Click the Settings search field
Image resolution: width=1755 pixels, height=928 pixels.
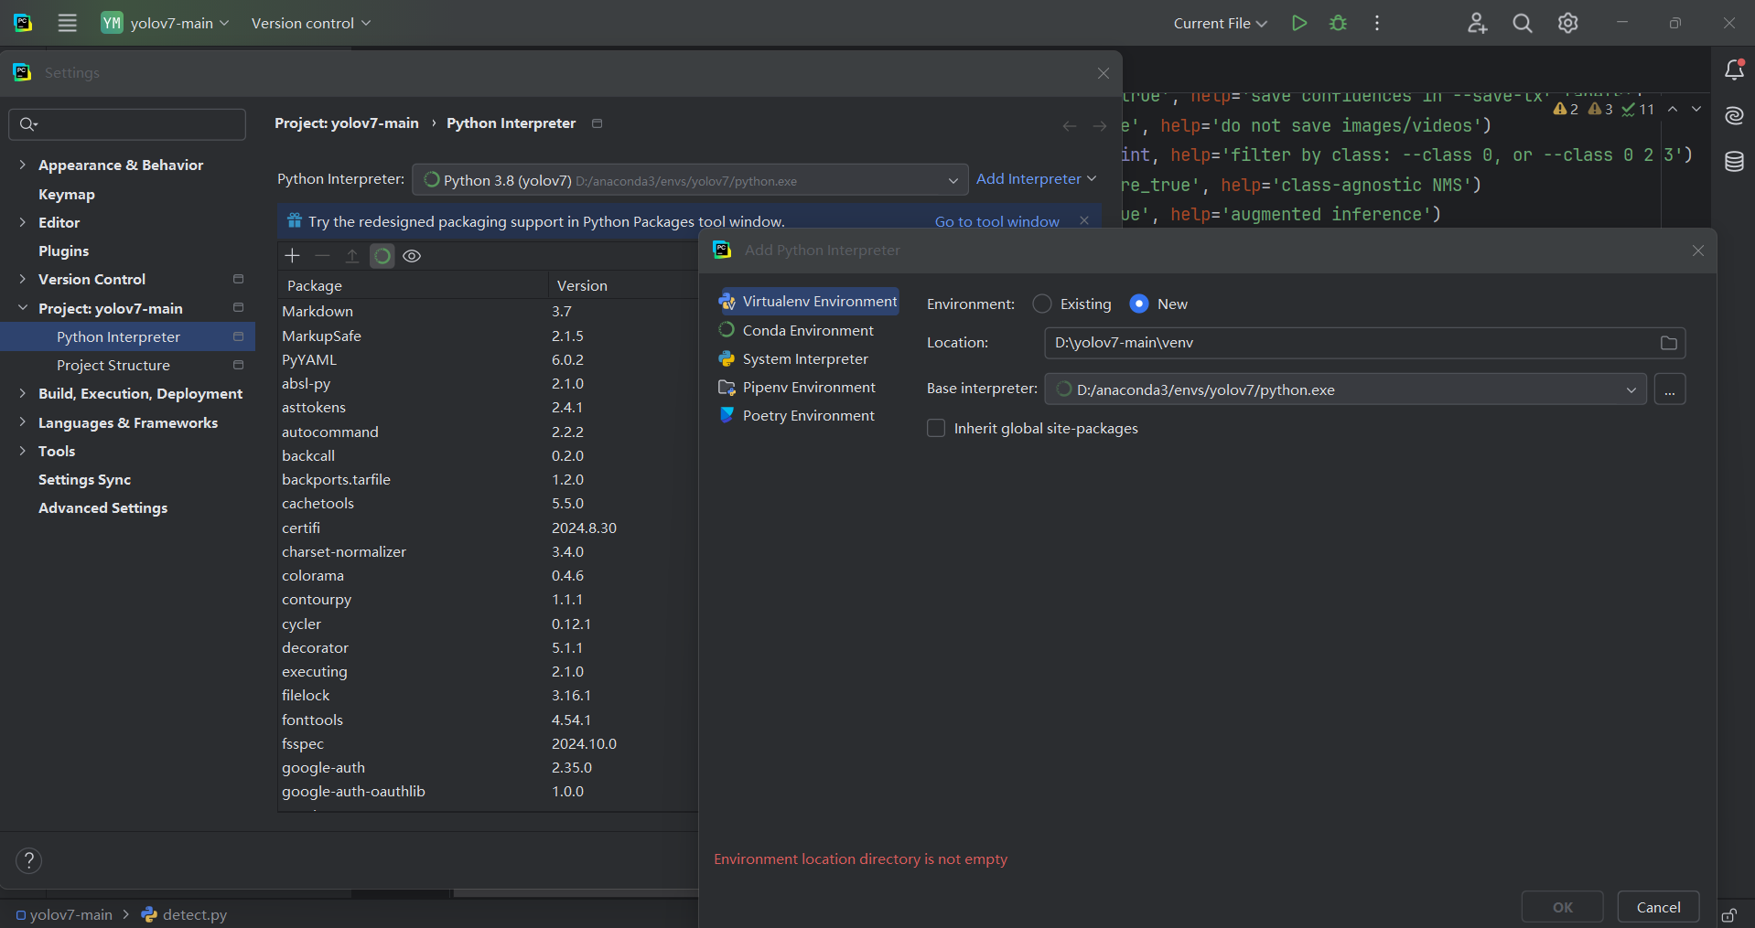(127, 124)
